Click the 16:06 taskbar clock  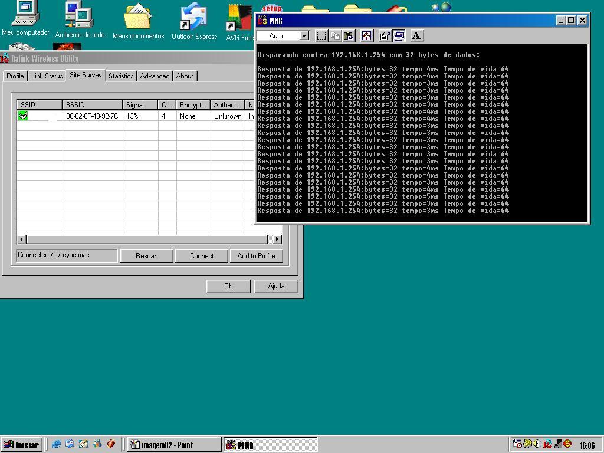click(x=587, y=445)
